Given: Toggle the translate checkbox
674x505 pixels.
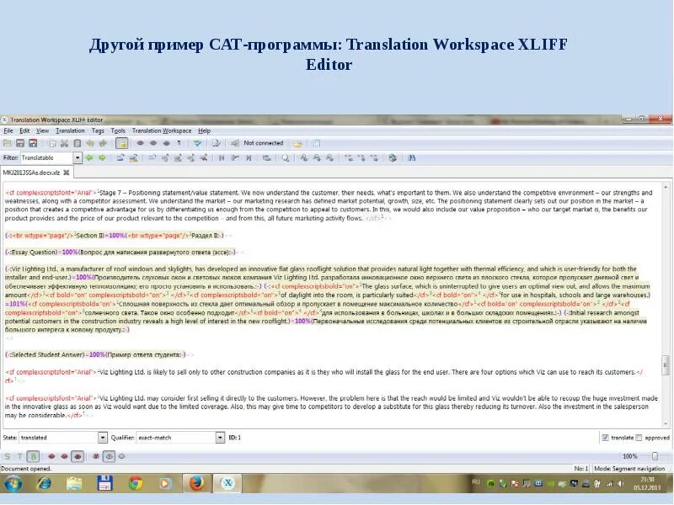Looking at the screenshot, I should (605, 438).
